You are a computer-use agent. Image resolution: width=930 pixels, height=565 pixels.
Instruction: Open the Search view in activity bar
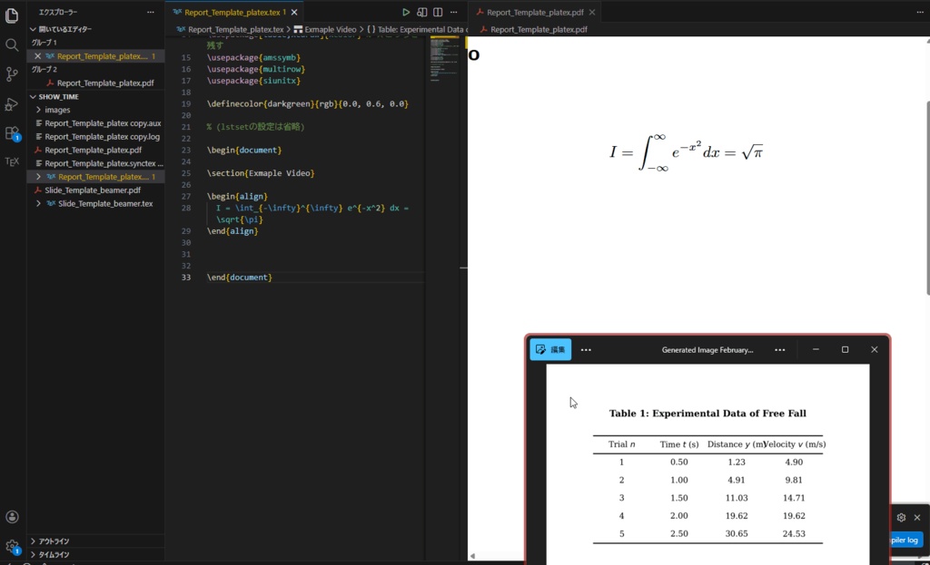12,45
